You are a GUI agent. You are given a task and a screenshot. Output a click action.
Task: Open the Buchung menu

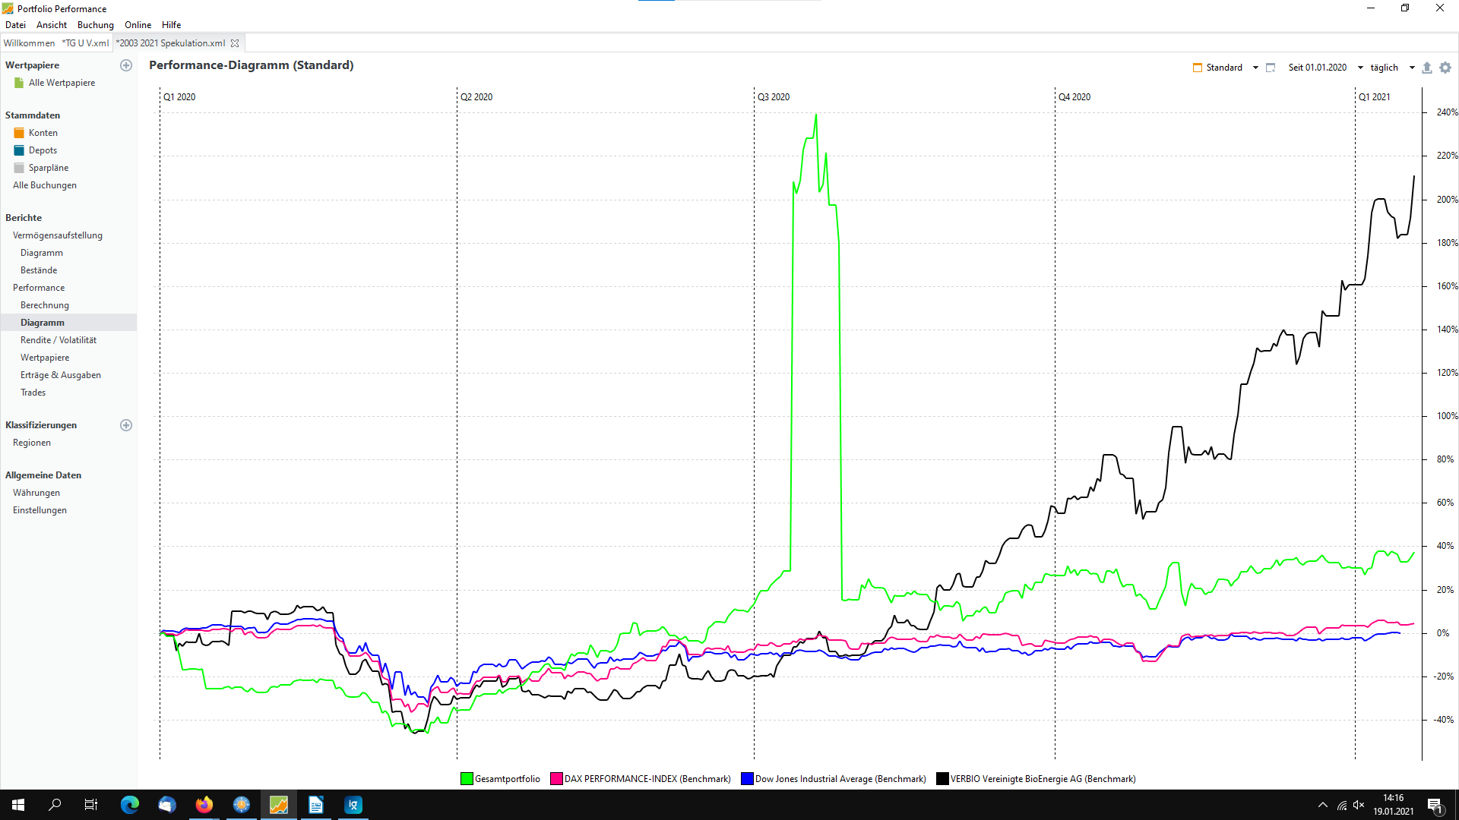[95, 25]
